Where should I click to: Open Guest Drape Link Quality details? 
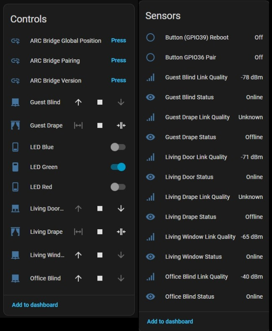[x=204, y=117]
